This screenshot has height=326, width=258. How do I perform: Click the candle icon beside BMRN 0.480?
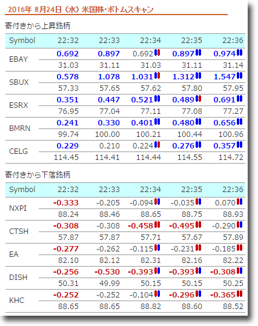pos(199,122)
